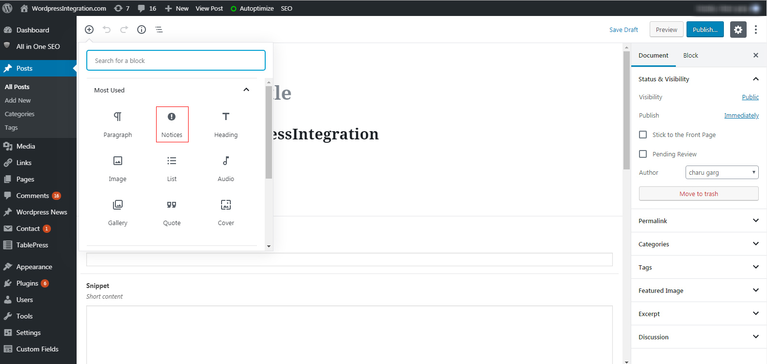This screenshot has width=767, height=364.
Task: Expand the Permalink panel
Action: pyautogui.click(x=699, y=221)
